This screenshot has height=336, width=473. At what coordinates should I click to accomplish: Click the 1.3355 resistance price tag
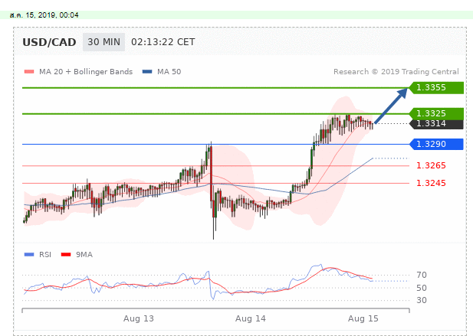pos(436,87)
